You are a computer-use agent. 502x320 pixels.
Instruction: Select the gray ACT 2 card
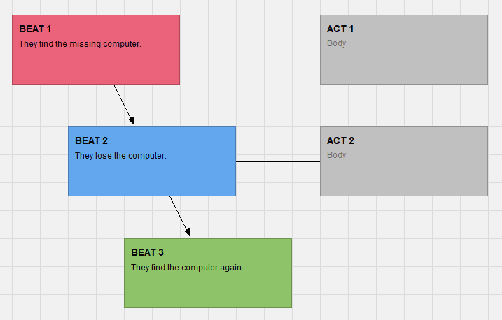point(404,177)
